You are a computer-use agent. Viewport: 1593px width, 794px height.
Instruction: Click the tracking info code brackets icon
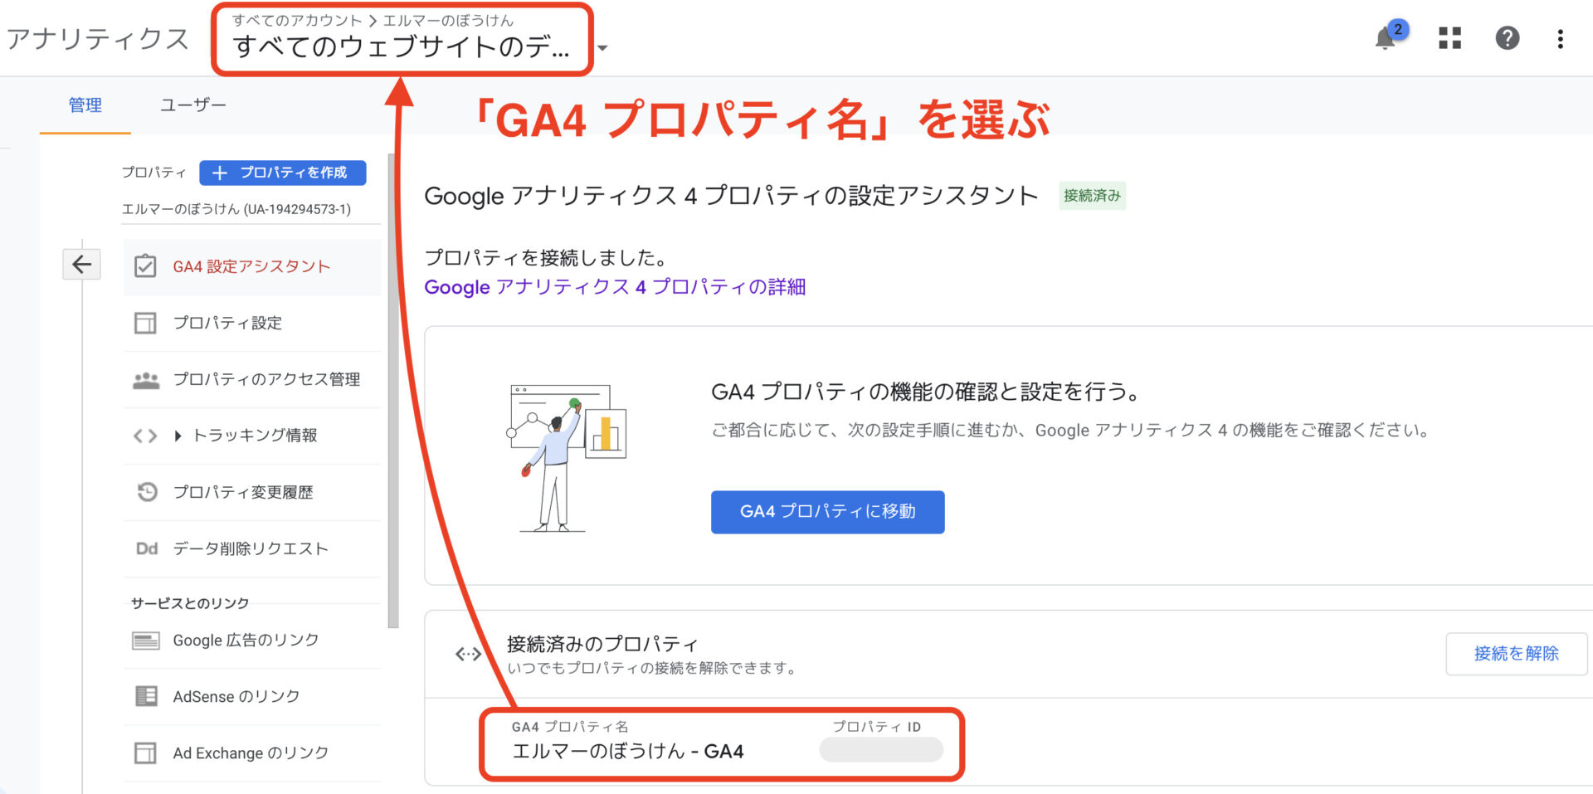[145, 436]
